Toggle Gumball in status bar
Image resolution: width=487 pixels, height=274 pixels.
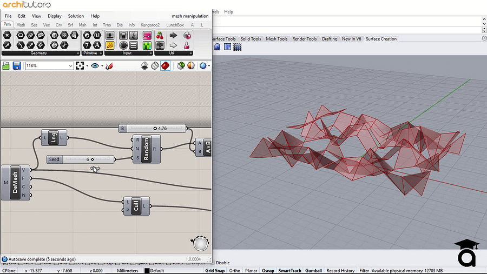click(x=313, y=271)
